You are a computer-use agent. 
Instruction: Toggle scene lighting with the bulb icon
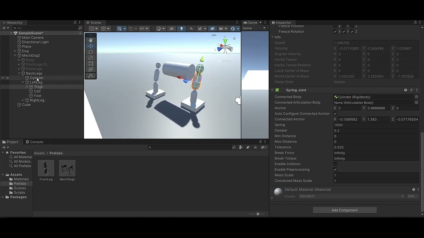coord(183,29)
